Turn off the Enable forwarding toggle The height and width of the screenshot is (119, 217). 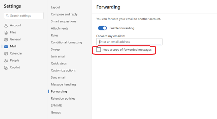(x=102, y=28)
